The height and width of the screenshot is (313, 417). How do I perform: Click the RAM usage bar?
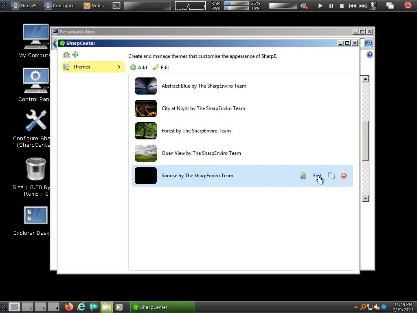[x=237, y=3]
